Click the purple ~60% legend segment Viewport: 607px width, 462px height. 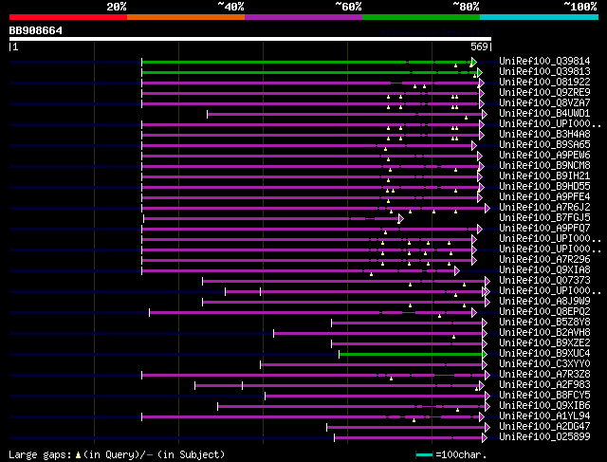pos(303,17)
